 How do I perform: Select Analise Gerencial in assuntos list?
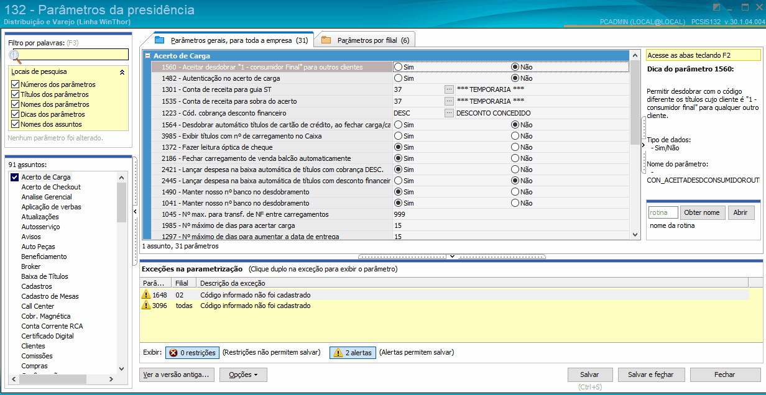[47, 197]
